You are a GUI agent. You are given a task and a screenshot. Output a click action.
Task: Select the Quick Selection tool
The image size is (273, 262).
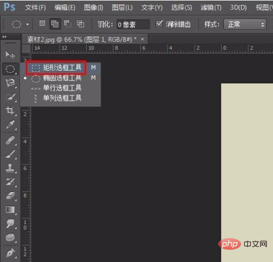[x=10, y=97]
